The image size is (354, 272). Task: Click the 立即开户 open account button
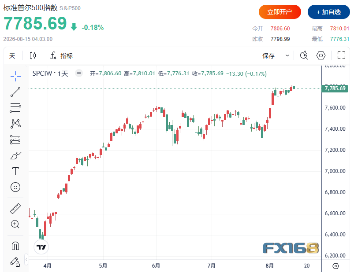(x=280, y=12)
